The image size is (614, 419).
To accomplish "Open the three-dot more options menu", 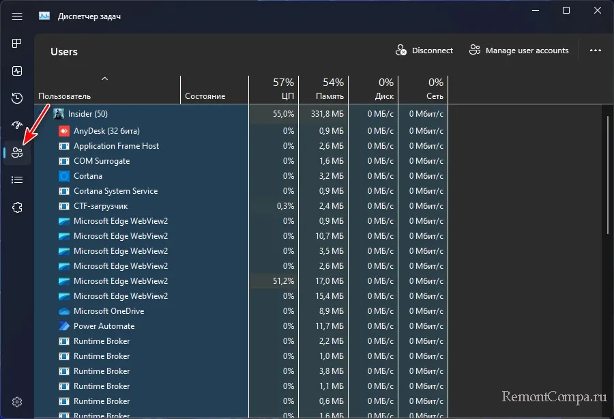I will point(595,50).
